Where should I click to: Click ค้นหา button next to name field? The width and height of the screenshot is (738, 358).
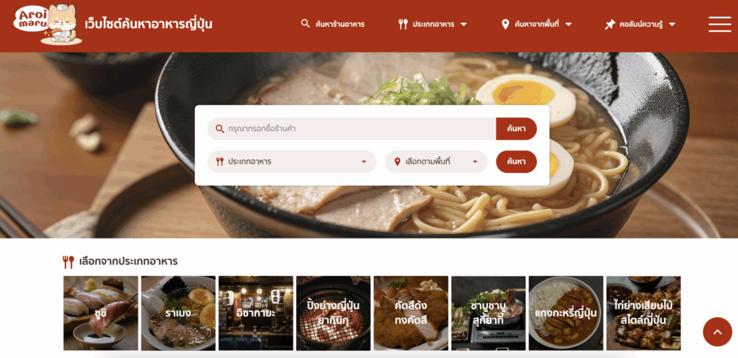(516, 129)
